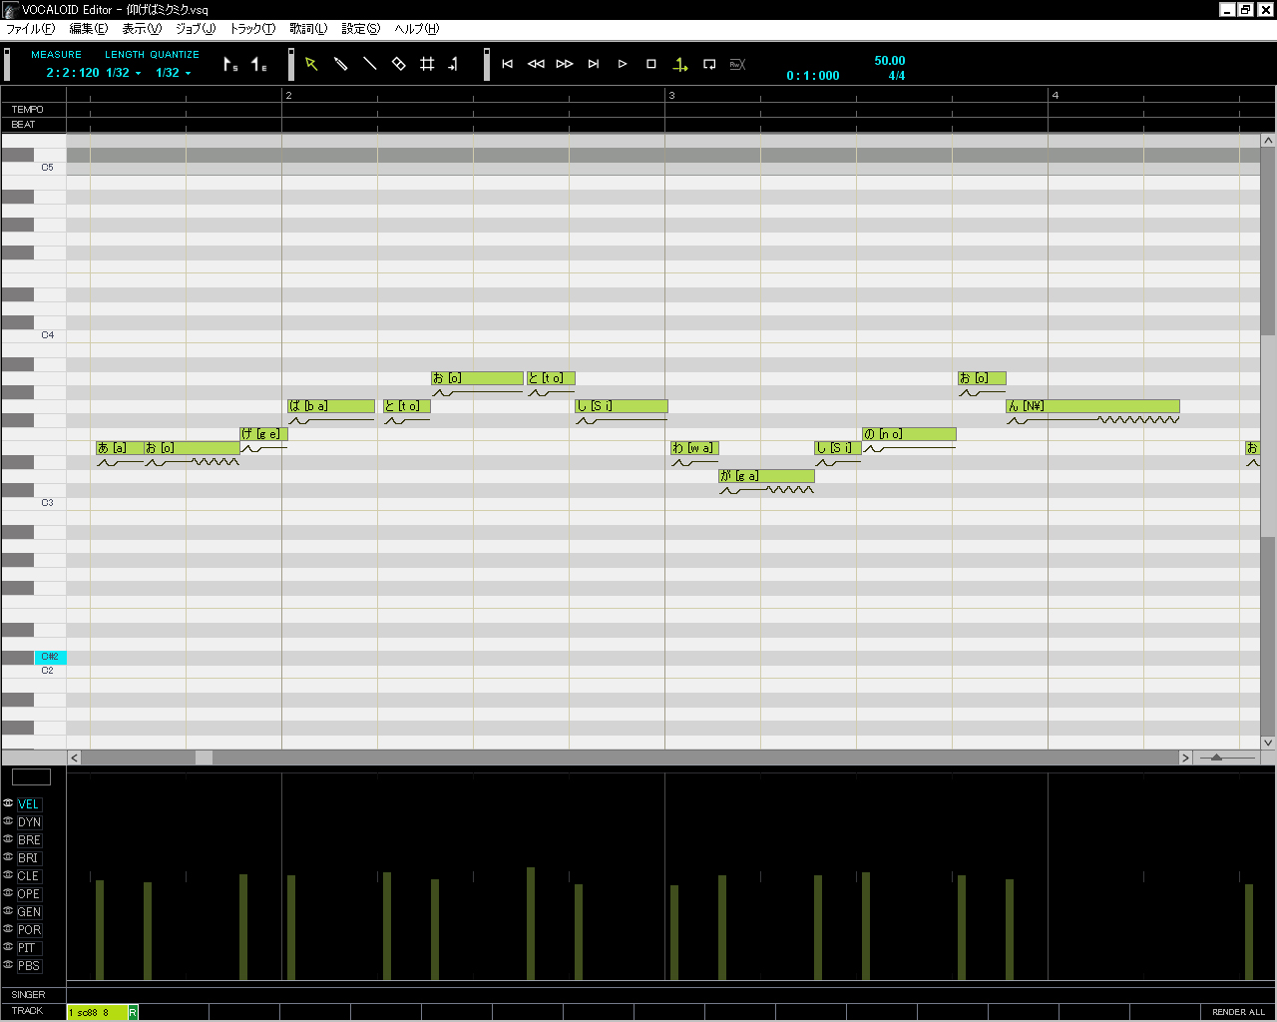Toggle the loop playback button
1277x1022 pixels.
click(x=709, y=64)
